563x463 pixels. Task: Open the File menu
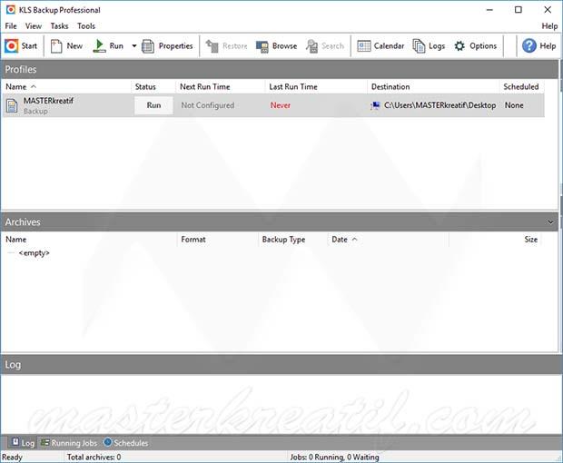tap(11, 25)
